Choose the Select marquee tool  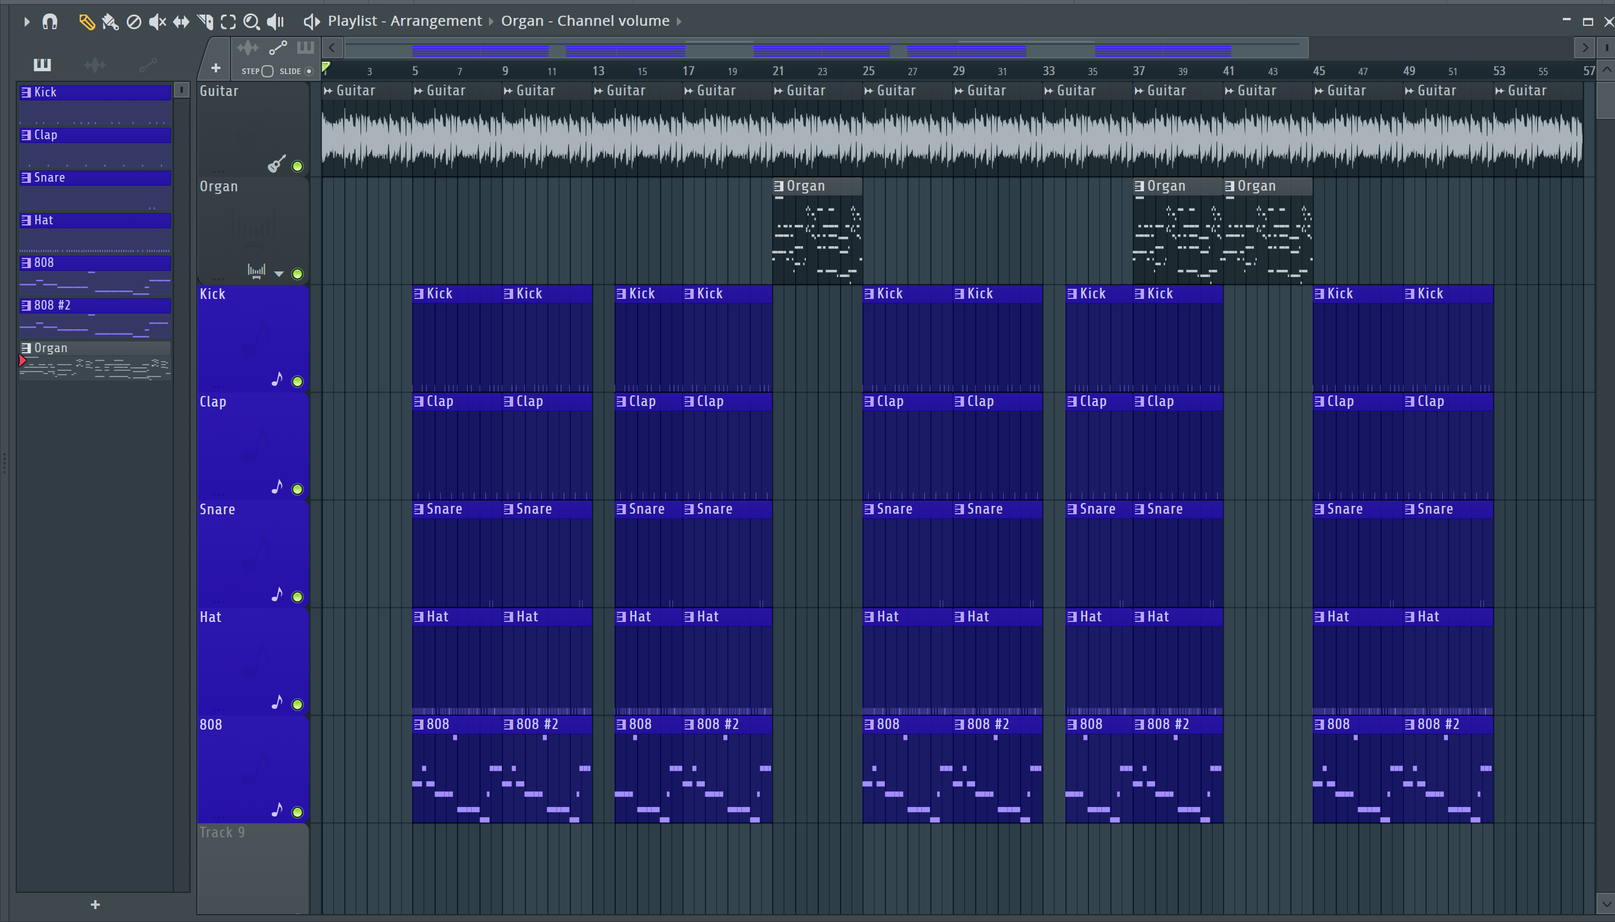[x=228, y=22]
